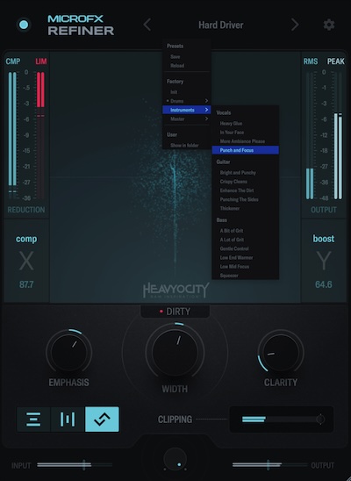Viewport: 351px width, 481px height.
Task: Expand the Instruments preset submenu
Action: 187,110
